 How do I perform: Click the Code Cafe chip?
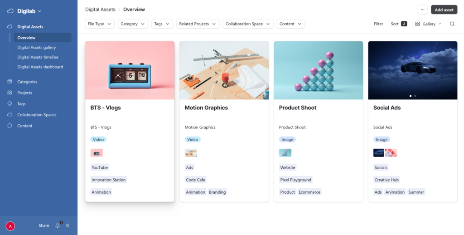(196, 180)
